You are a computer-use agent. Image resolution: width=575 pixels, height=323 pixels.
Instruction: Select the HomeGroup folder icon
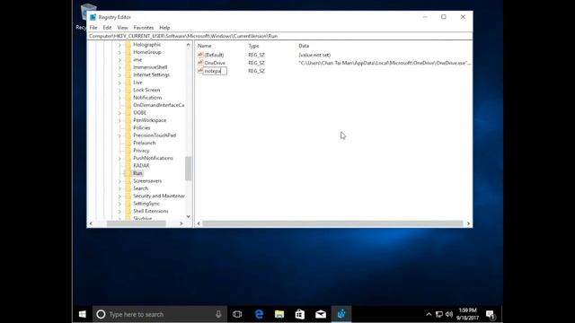tap(128, 52)
